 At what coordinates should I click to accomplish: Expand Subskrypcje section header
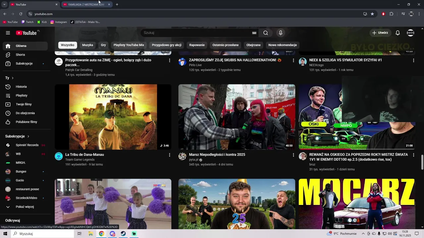click(17, 136)
